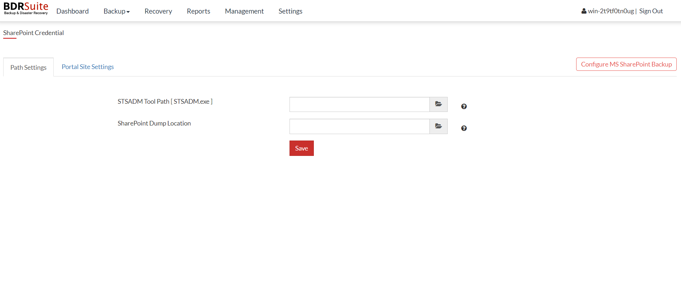This screenshot has width=681, height=305.
Task: Open the Recovery menu
Action: pyautogui.click(x=158, y=11)
